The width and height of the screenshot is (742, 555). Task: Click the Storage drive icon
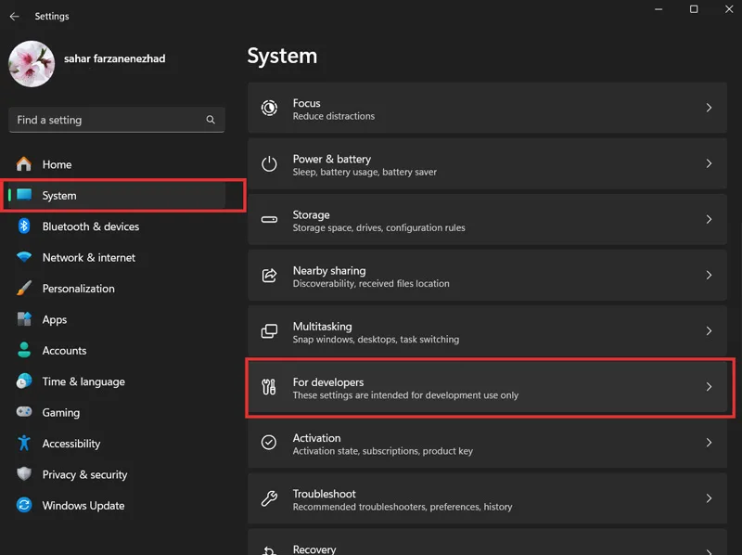click(x=269, y=219)
